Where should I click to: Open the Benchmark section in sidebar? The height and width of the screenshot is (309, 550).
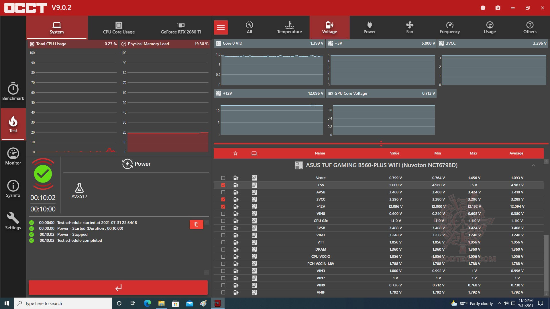(x=13, y=92)
